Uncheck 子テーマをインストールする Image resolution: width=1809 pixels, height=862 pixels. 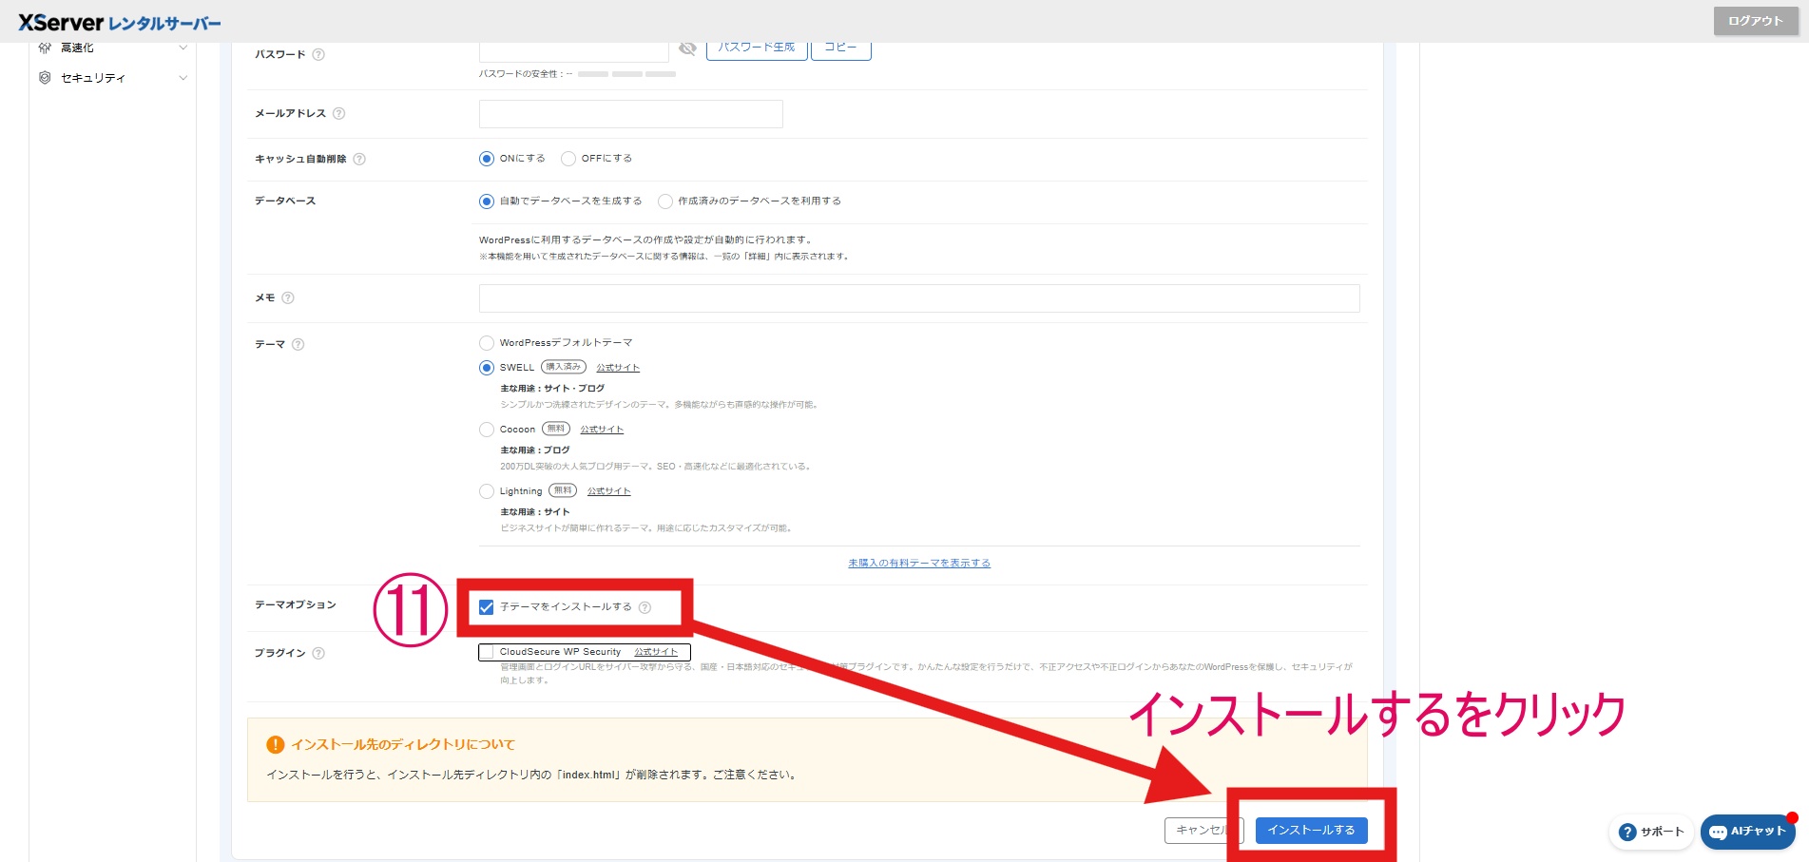pyautogui.click(x=488, y=605)
